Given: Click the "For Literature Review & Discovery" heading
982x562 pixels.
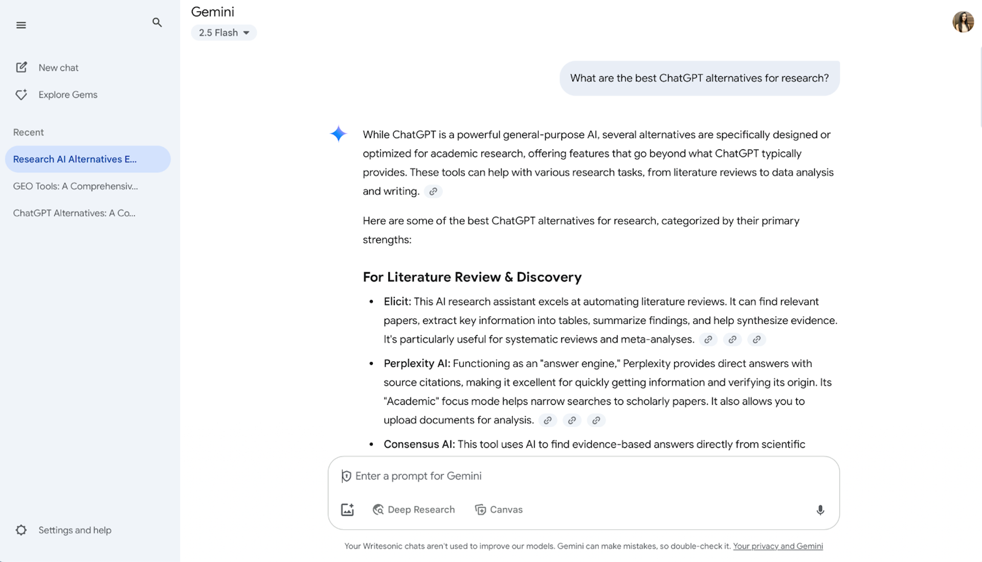Looking at the screenshot, I should point(472,277).
